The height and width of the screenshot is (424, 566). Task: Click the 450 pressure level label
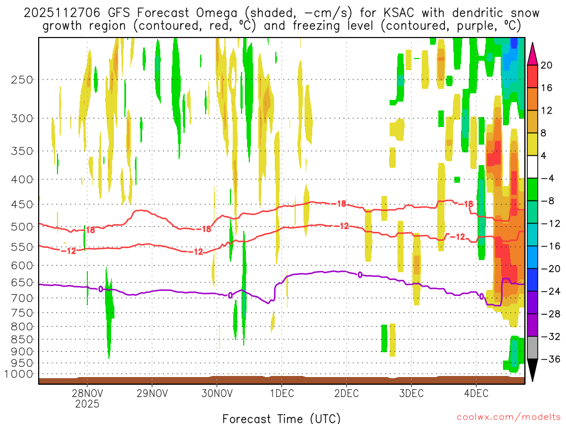click(22, 204)
